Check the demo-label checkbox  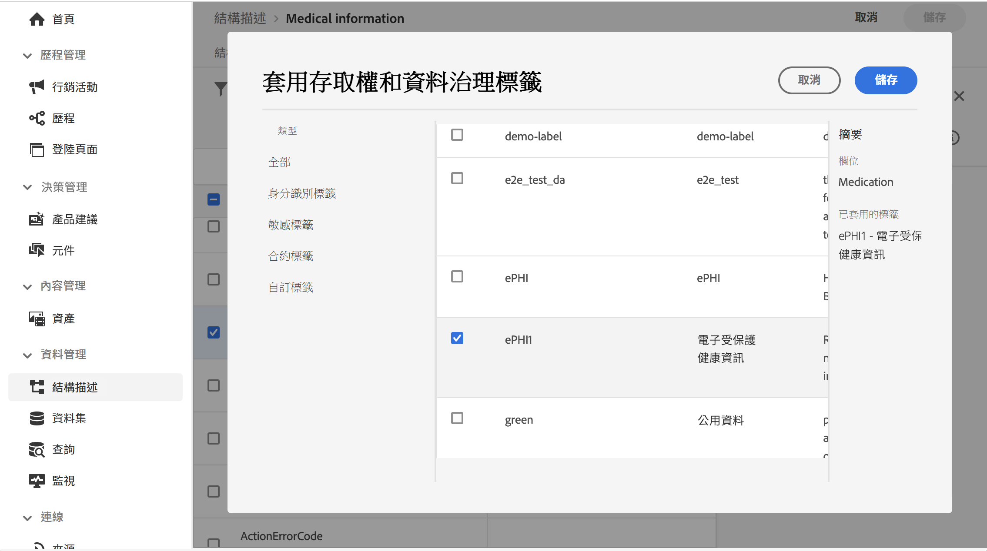[457, 135]
